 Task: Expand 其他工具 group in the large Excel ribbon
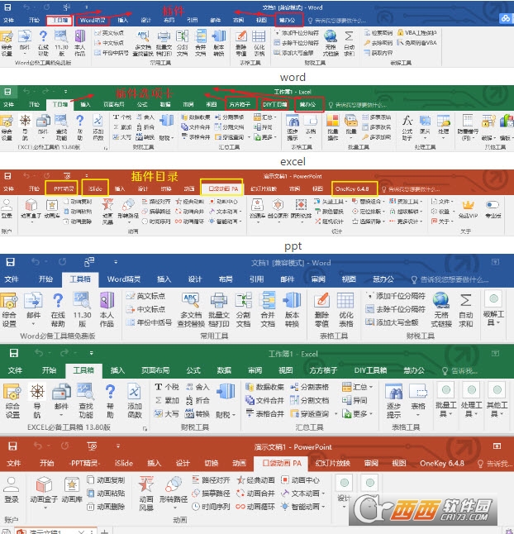coord(497,401)
